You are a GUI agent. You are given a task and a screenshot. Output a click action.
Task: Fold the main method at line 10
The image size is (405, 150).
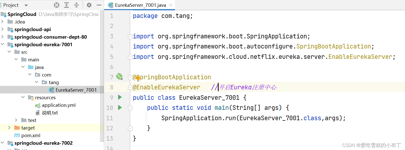click(130, 108)
